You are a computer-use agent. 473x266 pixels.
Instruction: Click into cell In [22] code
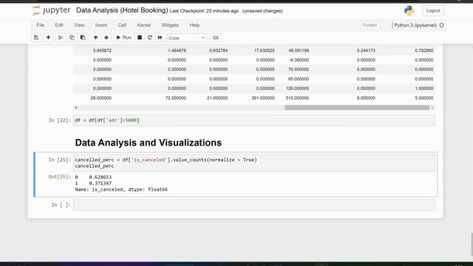(254, 120)
